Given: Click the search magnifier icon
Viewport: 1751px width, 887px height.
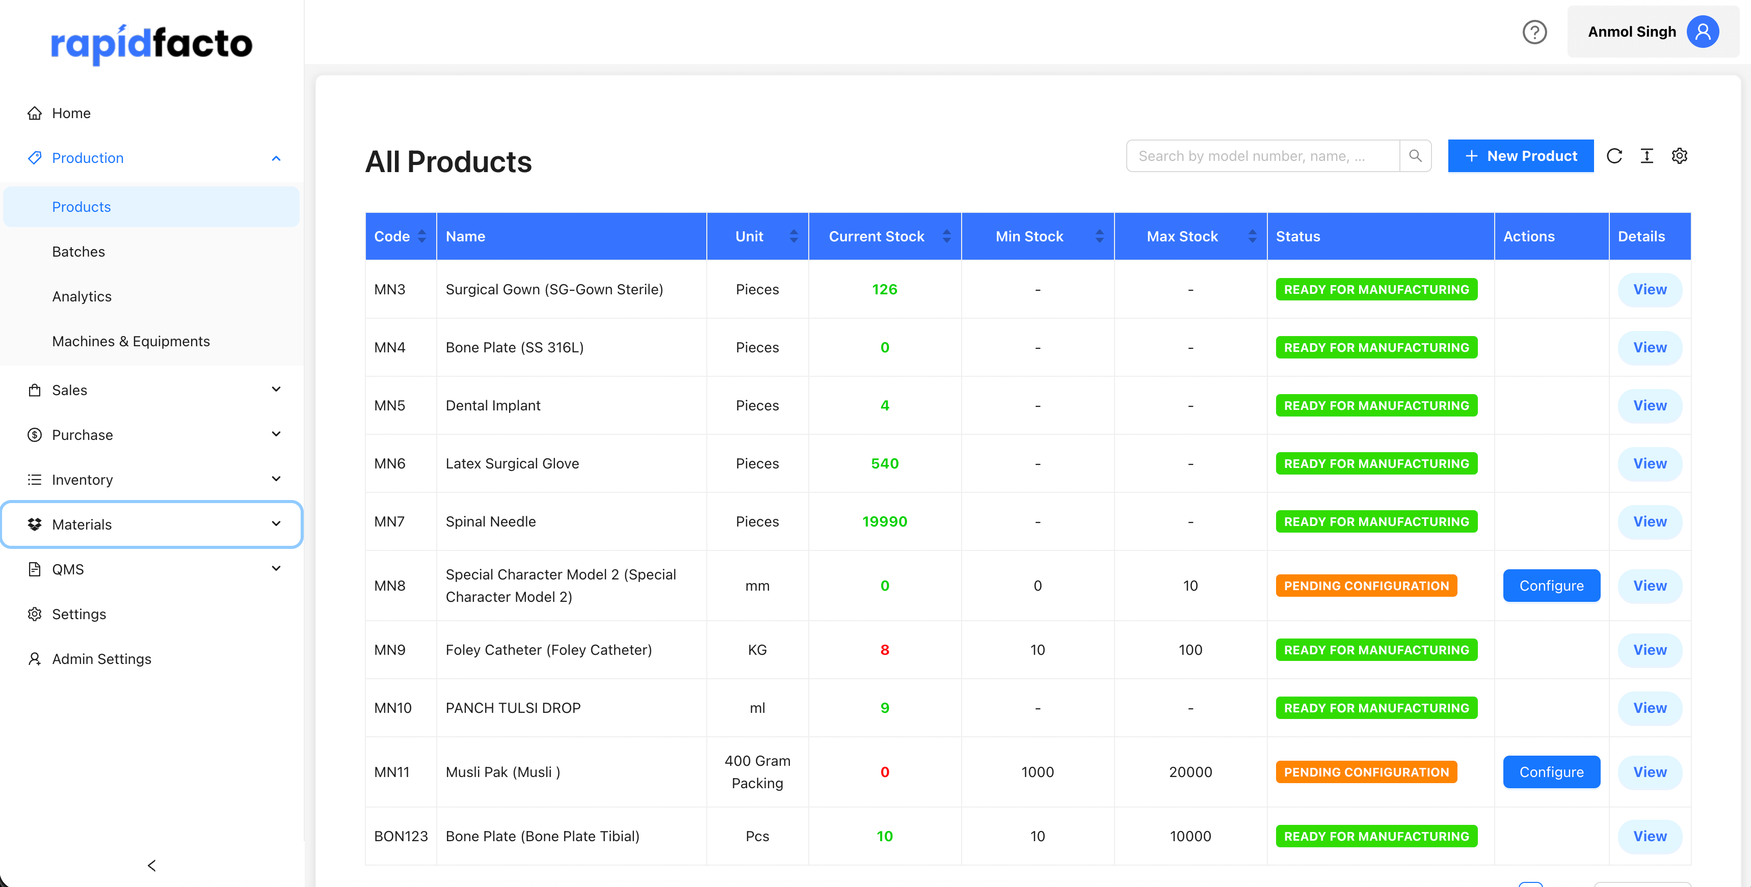Looking at the screenshot, I should [x=1417, y=155].
